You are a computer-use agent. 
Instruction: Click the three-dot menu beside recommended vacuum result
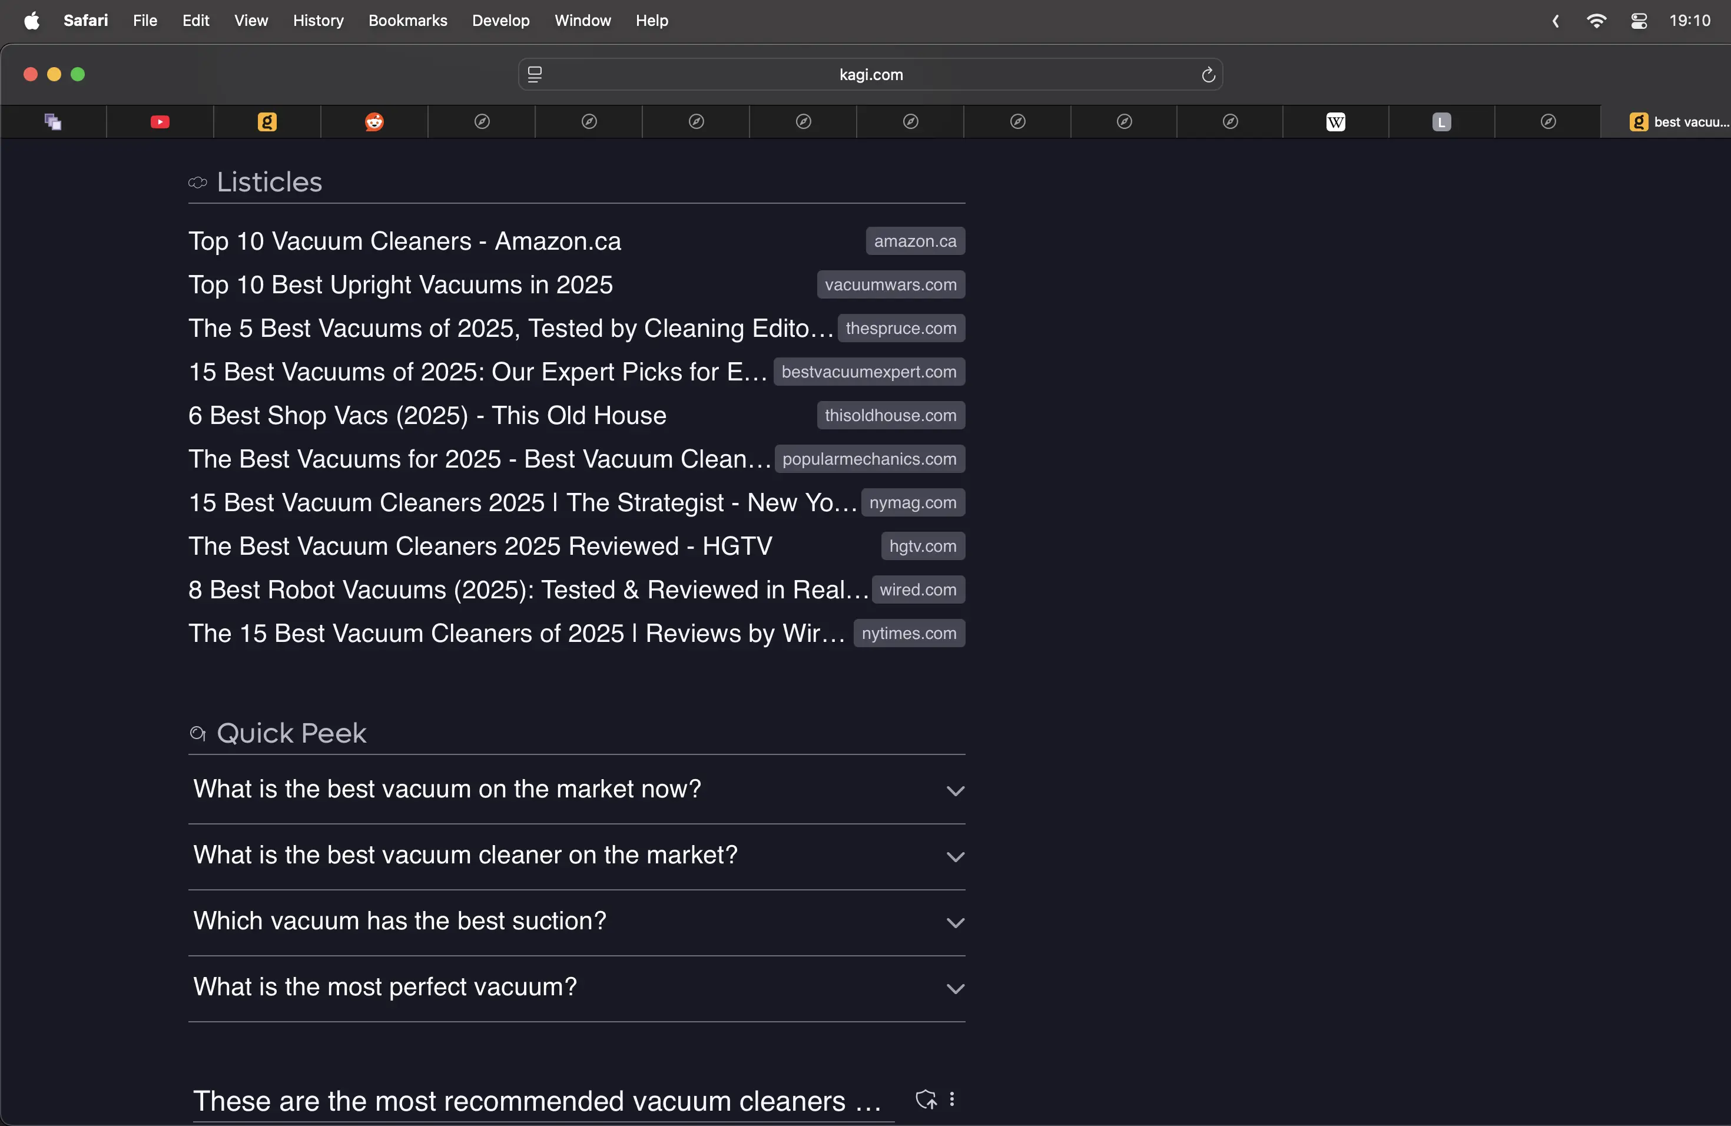point(951,1099)
